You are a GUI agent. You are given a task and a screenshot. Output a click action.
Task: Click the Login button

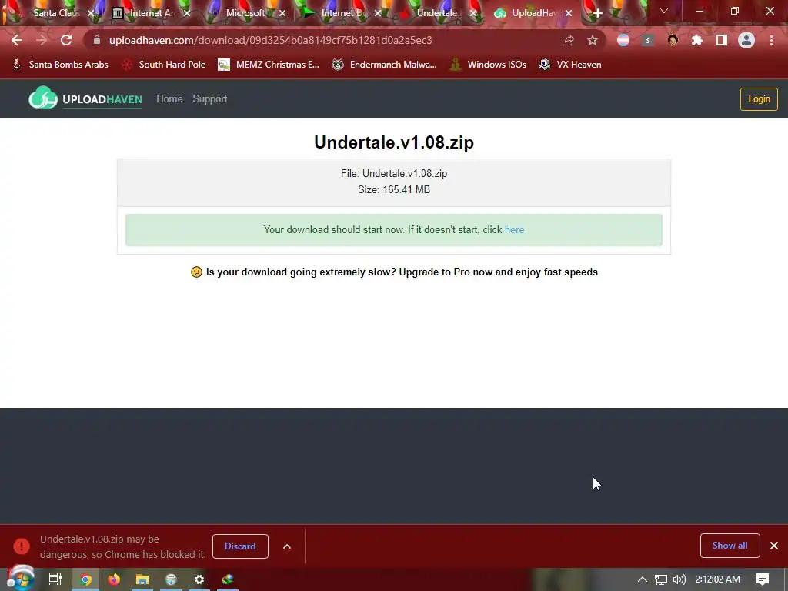pyautogui.click(x=759, y=99)
